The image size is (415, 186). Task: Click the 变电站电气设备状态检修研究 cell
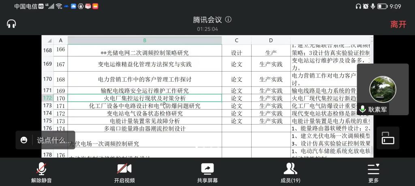point(145,114)
